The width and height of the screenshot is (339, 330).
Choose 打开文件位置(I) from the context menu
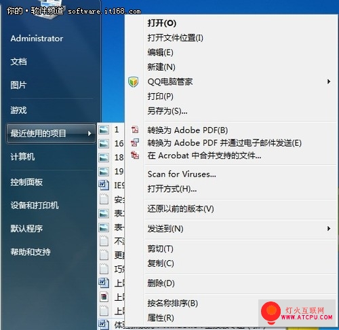click(175, 38)
